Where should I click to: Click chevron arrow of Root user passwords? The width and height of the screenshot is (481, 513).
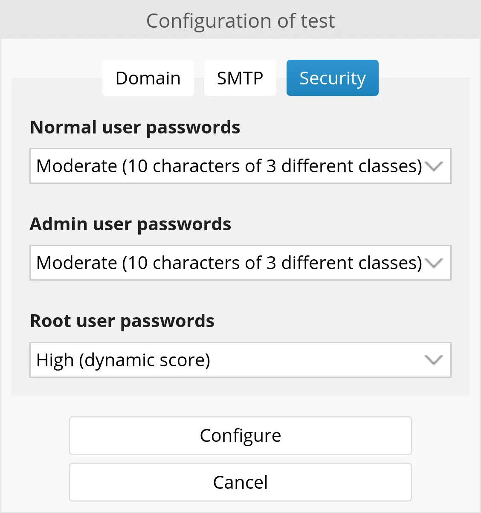[434, 360]
